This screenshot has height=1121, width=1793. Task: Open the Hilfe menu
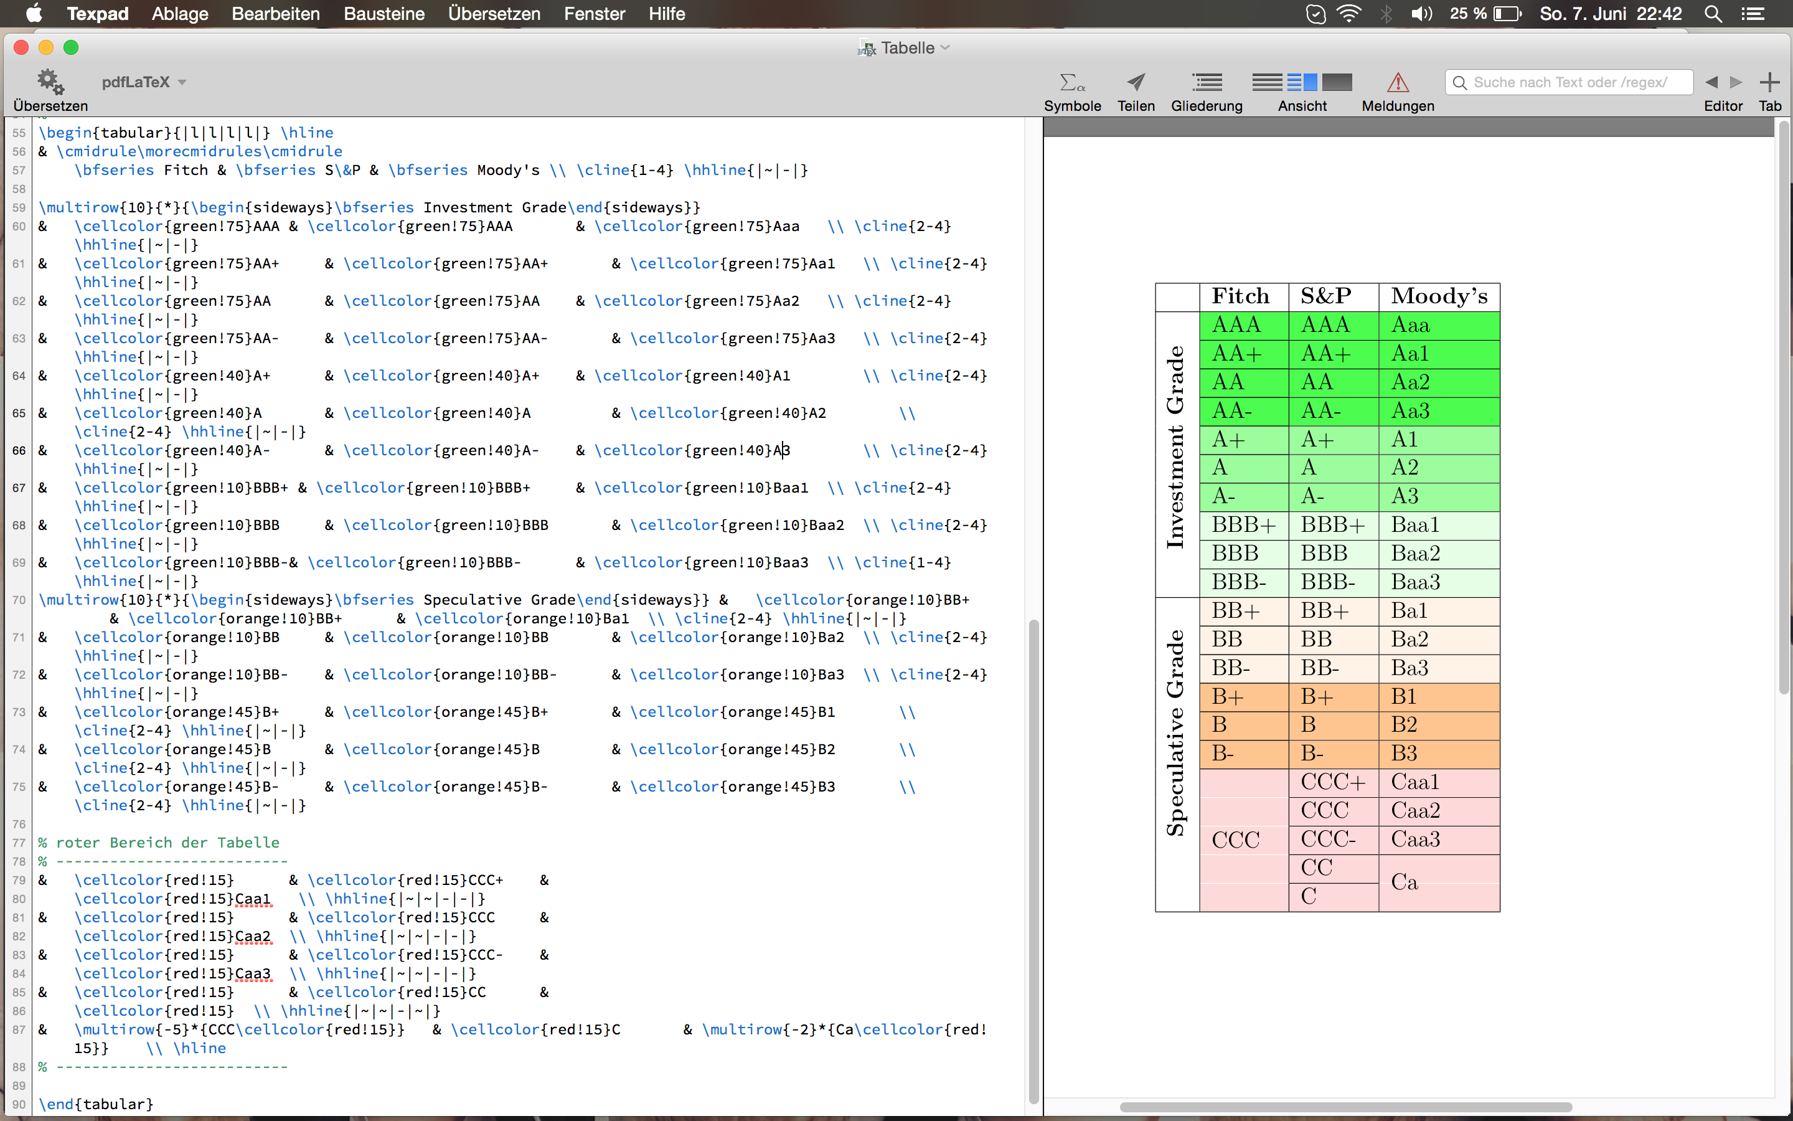pyautogui.click(x=667, y=13)
